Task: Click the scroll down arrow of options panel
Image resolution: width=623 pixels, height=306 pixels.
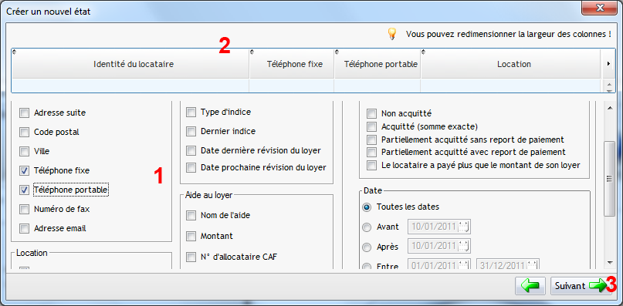Action: coord(610,262)
